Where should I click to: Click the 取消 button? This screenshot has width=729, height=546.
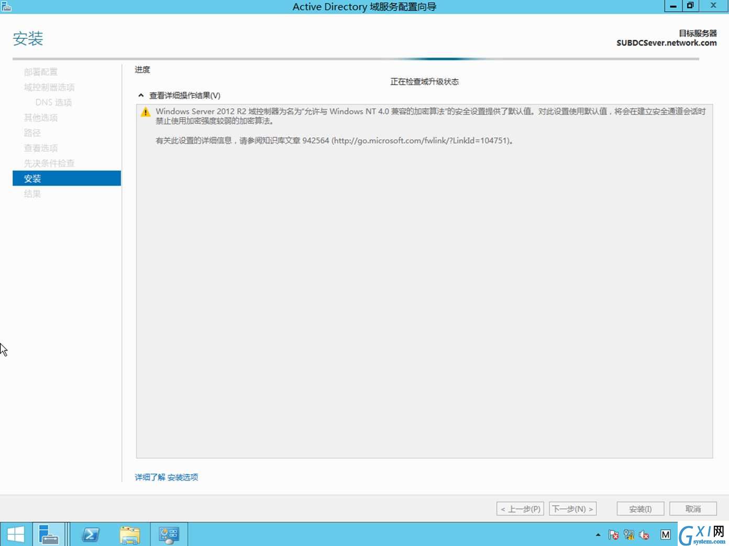(x=693, y=509)
